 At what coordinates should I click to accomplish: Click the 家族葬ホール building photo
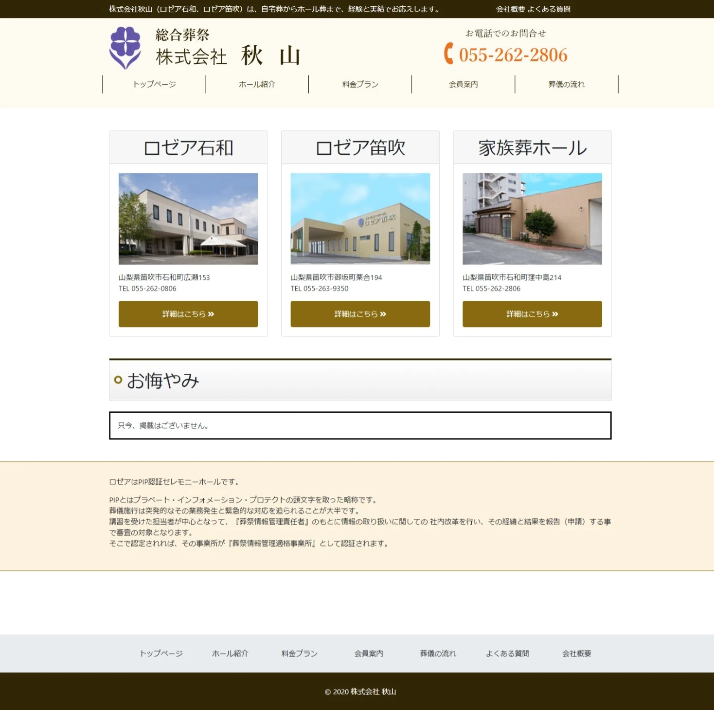coord(532,219)
